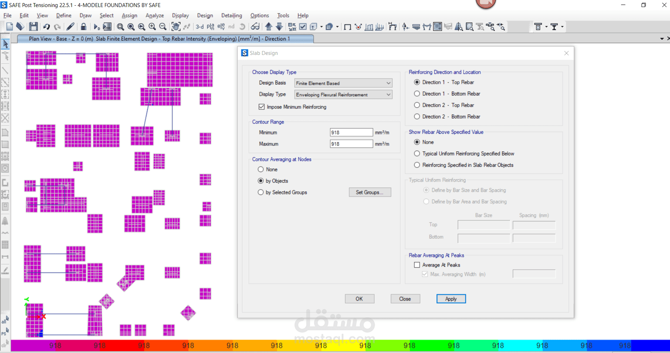Click Close button in Slab Design
Screen dimensions: 670x353
point(405,299)
